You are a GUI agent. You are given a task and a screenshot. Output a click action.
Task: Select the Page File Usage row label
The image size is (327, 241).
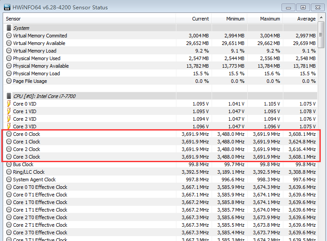click(x=30, y=81)
